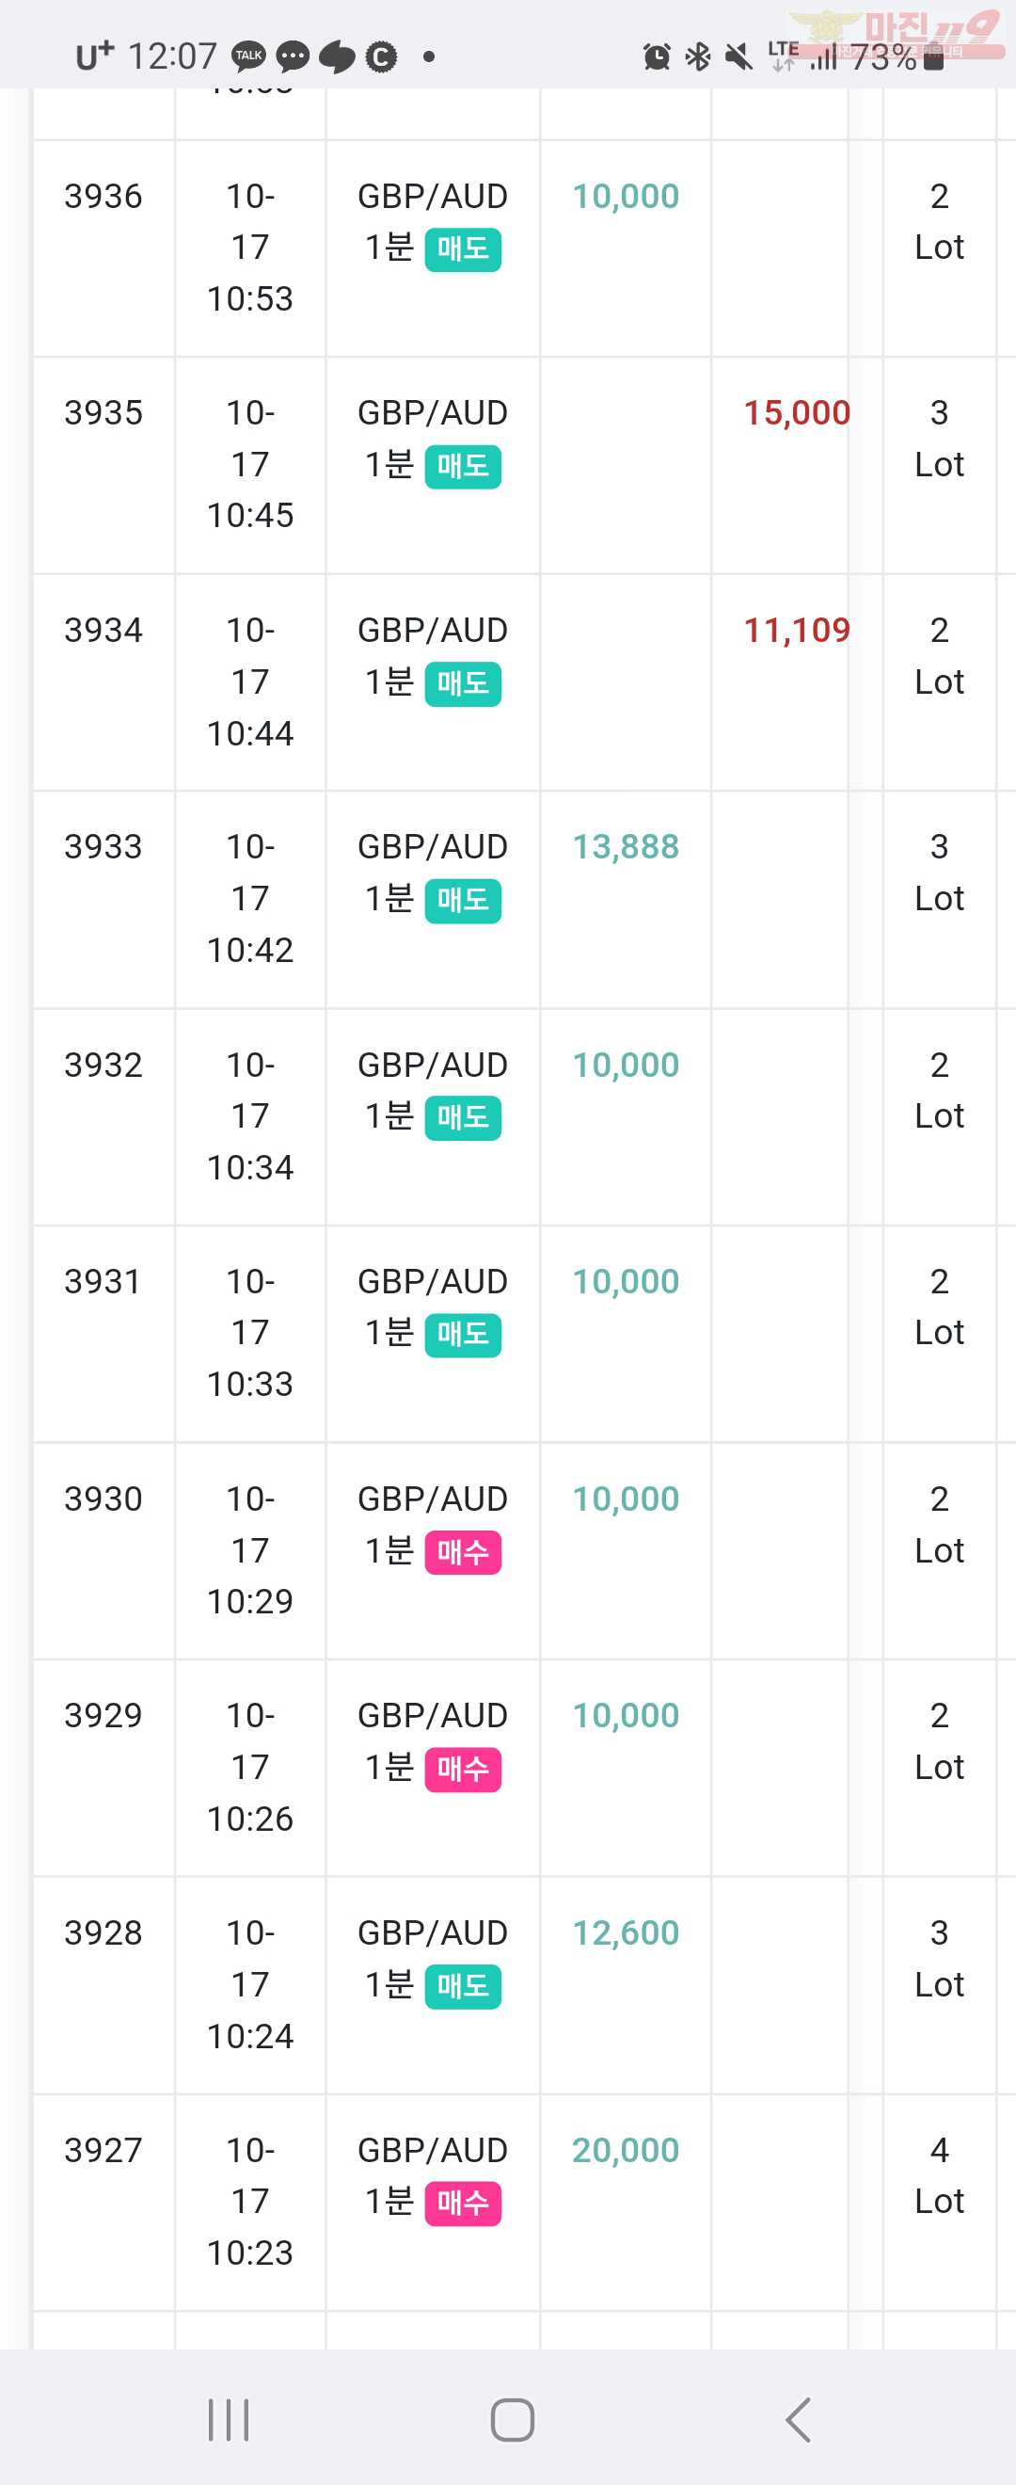Tap the 매도 badge in row 3936
1016x2485 pixels.
(463, 249)
